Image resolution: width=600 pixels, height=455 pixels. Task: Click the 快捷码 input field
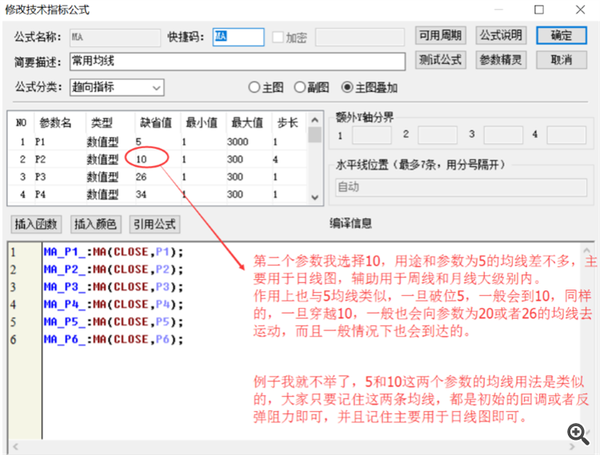[238, 37]
